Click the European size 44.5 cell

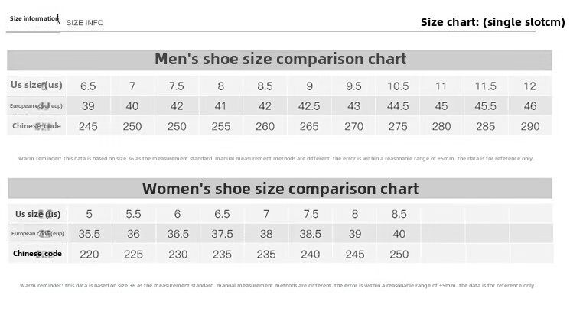point(398,105)
